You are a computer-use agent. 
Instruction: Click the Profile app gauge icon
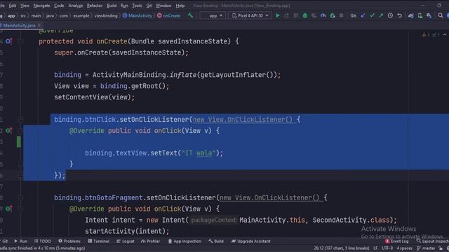[x=323, y=15]
